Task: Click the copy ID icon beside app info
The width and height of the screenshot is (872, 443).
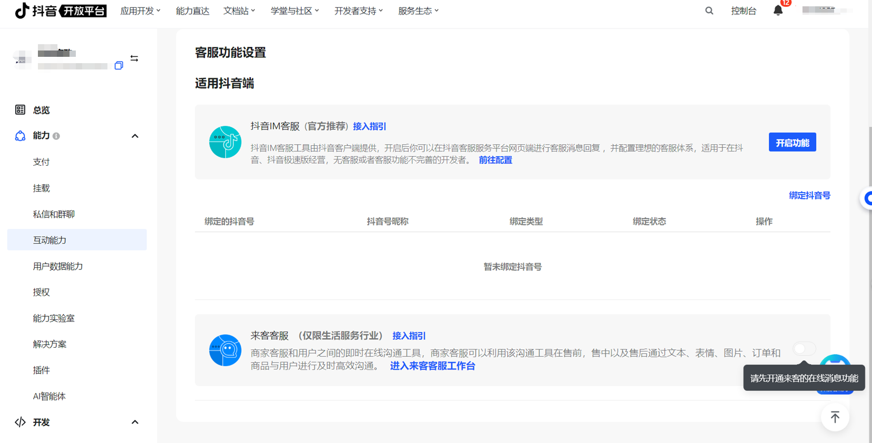Action: 118,66
